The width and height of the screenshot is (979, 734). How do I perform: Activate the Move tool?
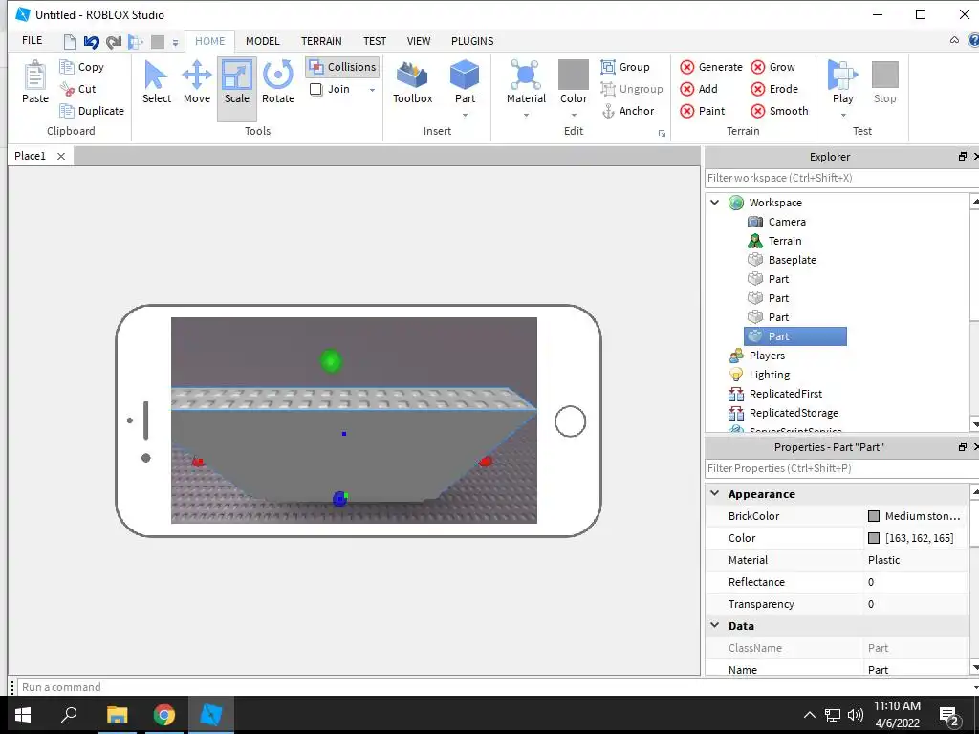pyautogui.click(x=197, y=83)
